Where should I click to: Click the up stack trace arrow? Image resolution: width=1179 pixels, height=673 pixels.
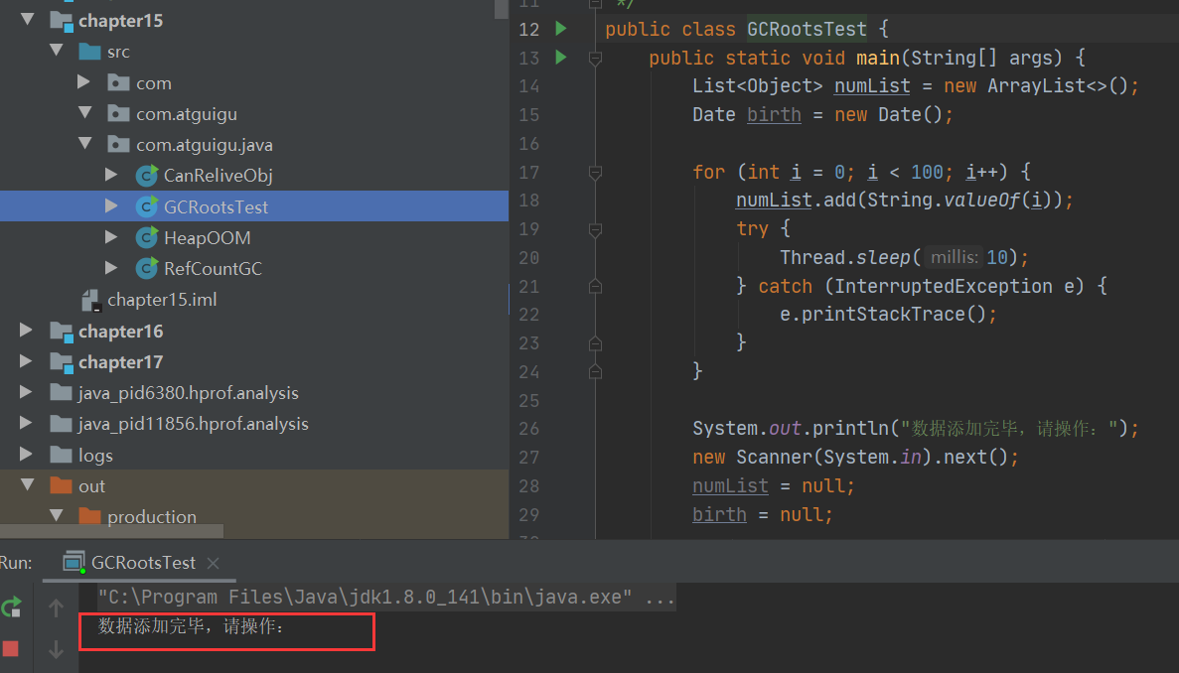pyautogui.click(x=56, y=606)
